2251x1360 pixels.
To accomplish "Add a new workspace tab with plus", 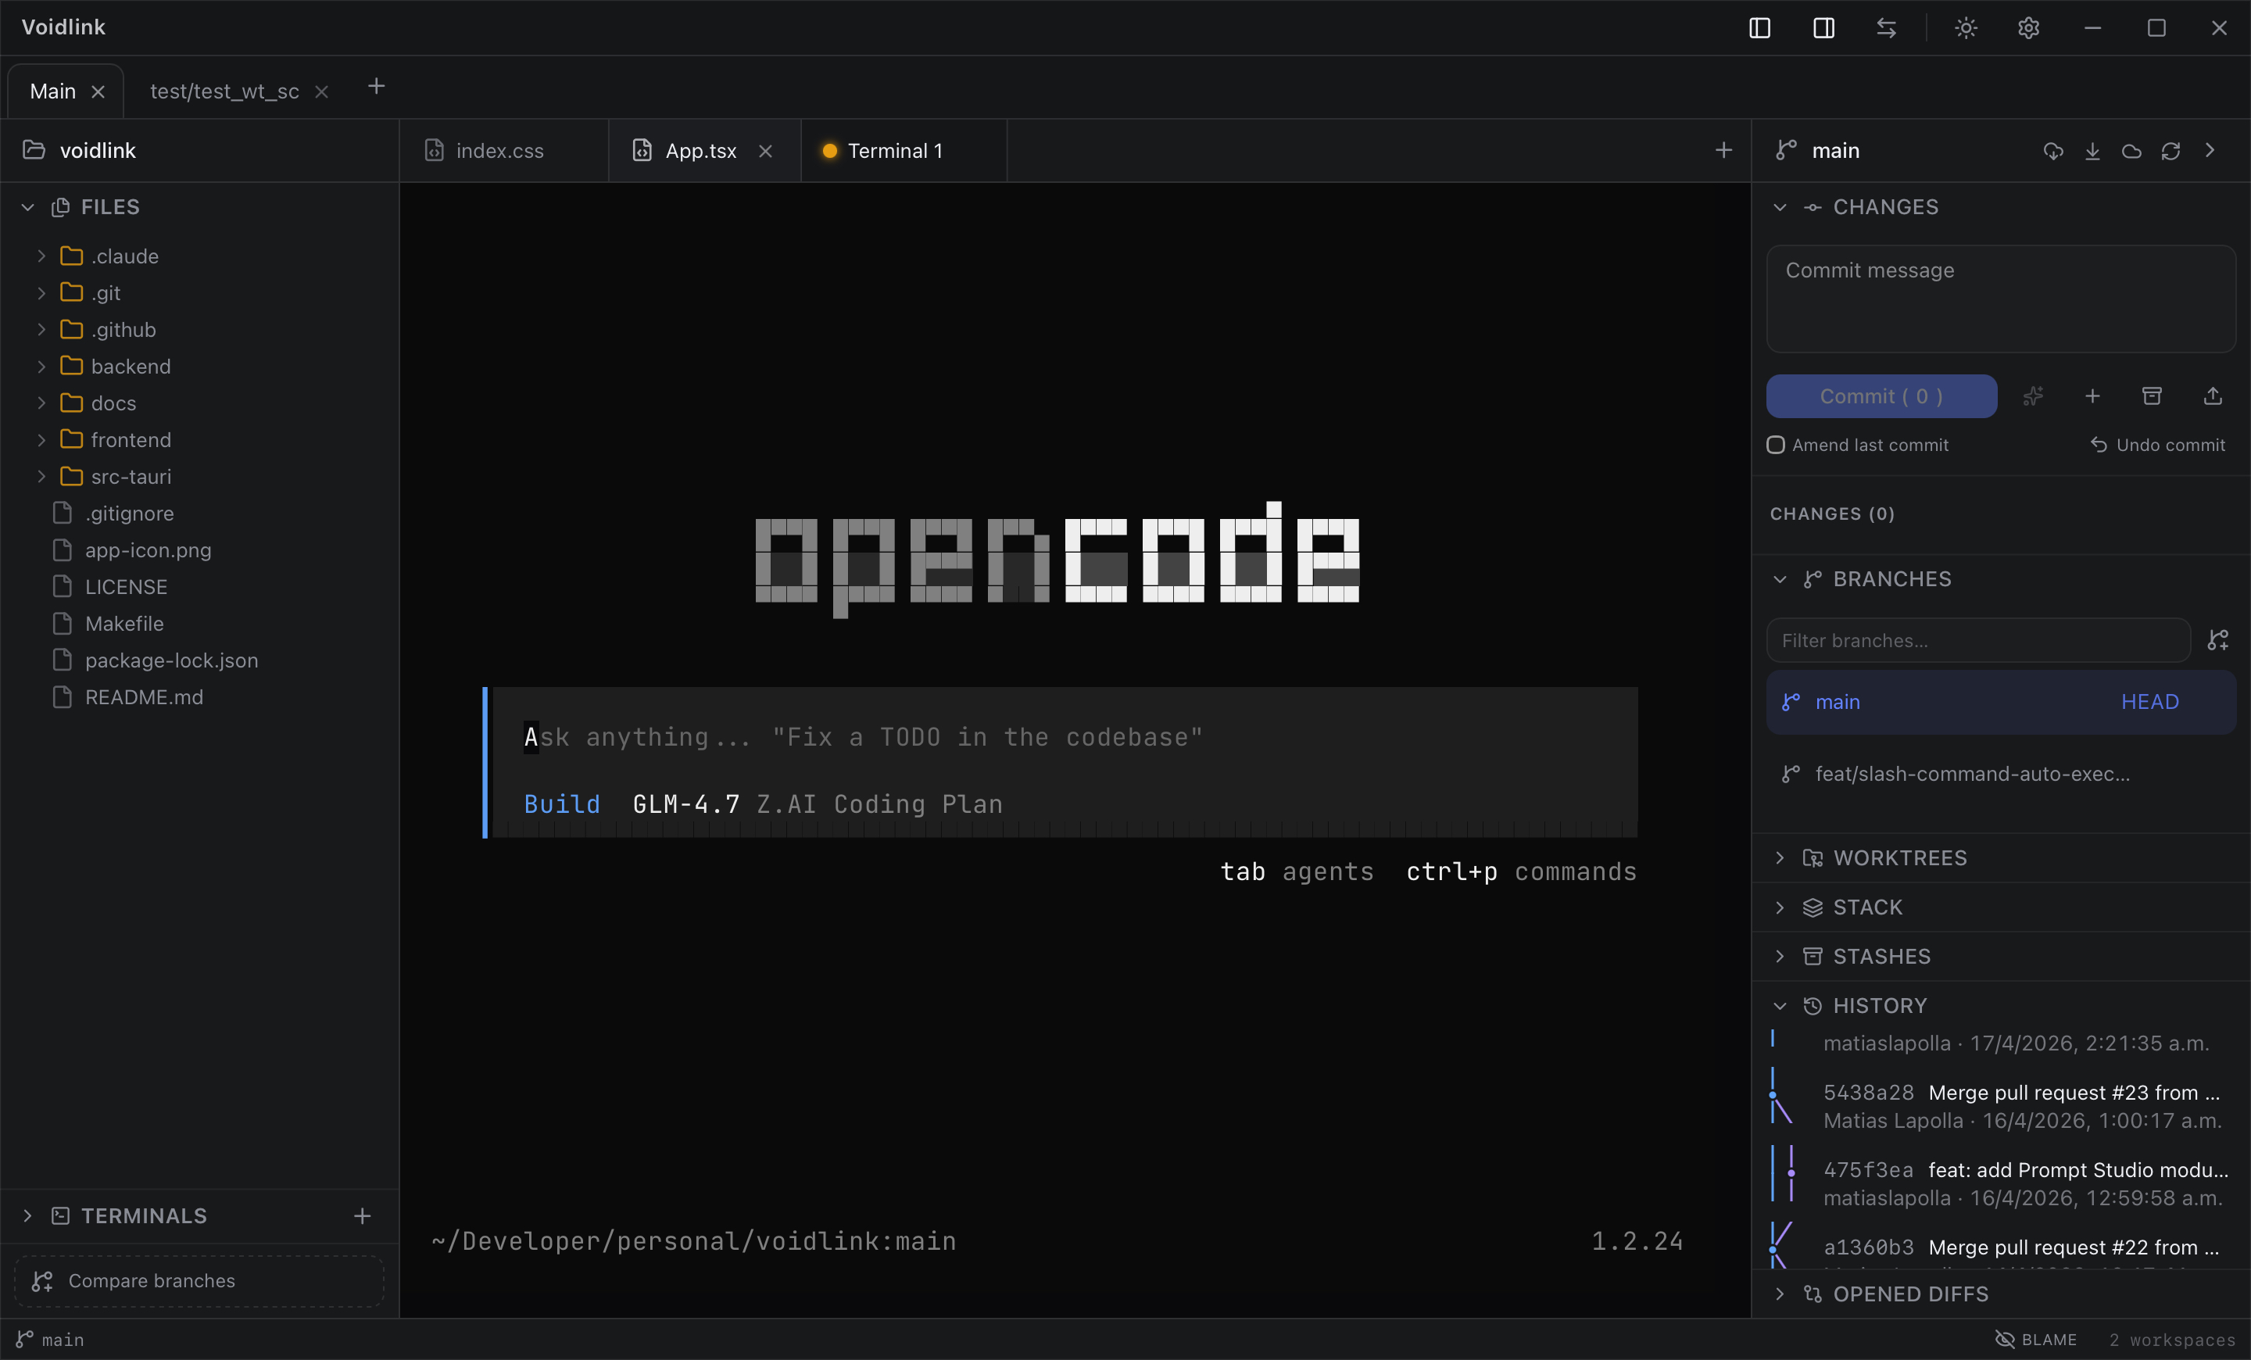I will click(377, 87).
